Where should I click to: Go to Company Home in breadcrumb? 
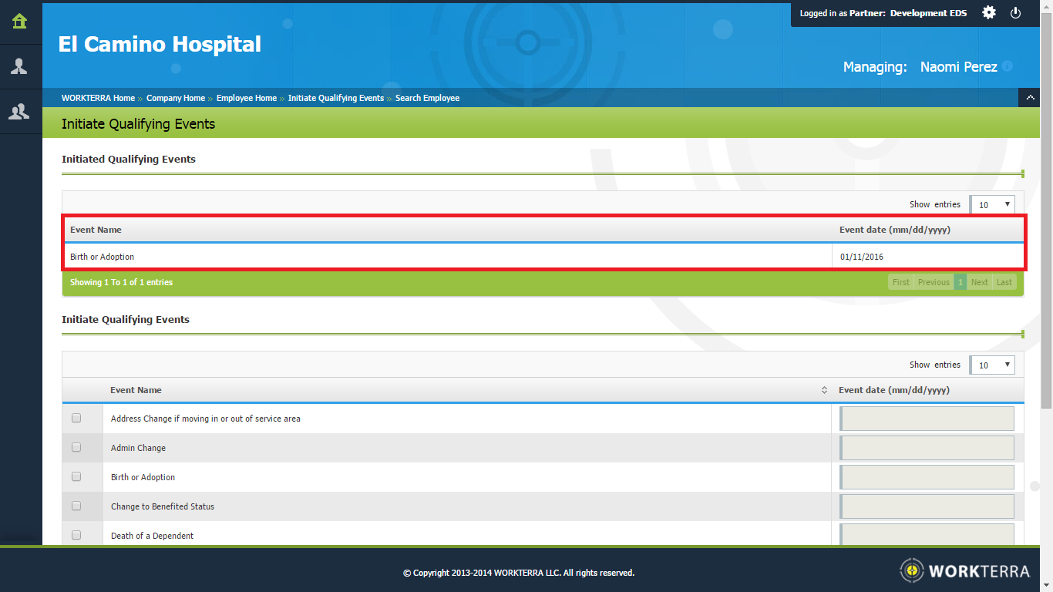(x=176, y=98)
